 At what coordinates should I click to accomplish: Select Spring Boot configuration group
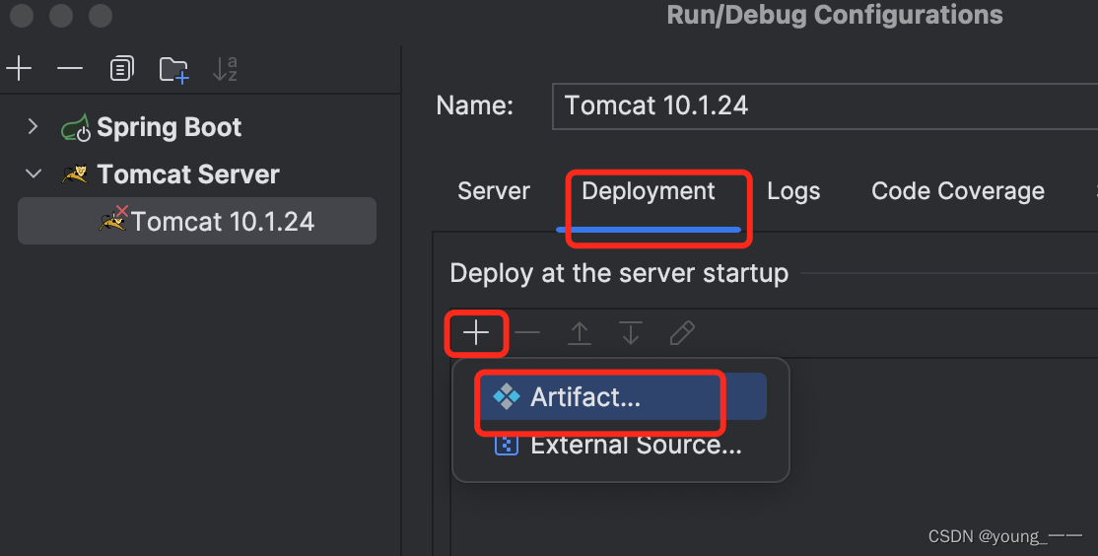(x=169, y=127)
